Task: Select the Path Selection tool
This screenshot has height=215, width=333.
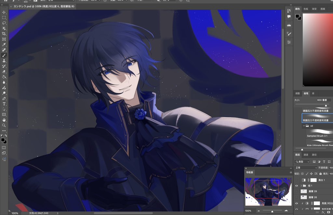Action: click(4, 109)
